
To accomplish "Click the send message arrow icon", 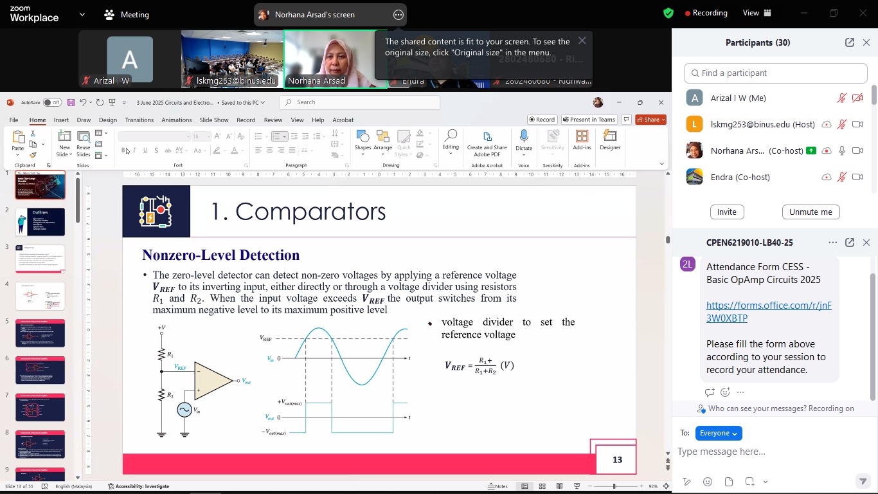I will [x=863, y=481].
